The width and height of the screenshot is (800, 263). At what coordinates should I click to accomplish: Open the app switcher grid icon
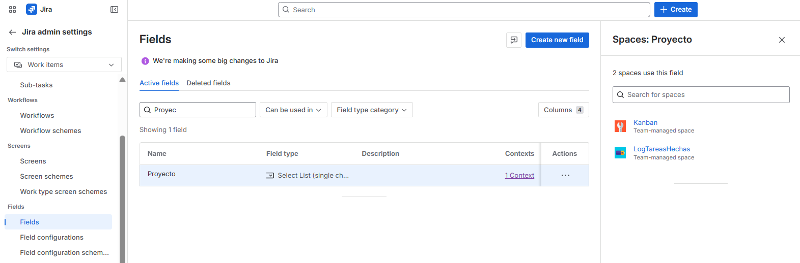13,9
